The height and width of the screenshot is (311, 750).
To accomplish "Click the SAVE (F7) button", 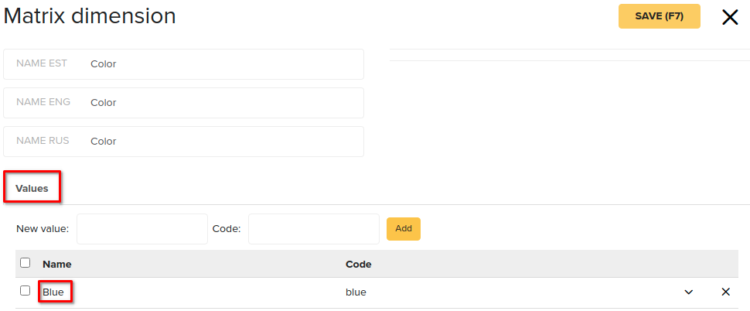I will (659, 16).
